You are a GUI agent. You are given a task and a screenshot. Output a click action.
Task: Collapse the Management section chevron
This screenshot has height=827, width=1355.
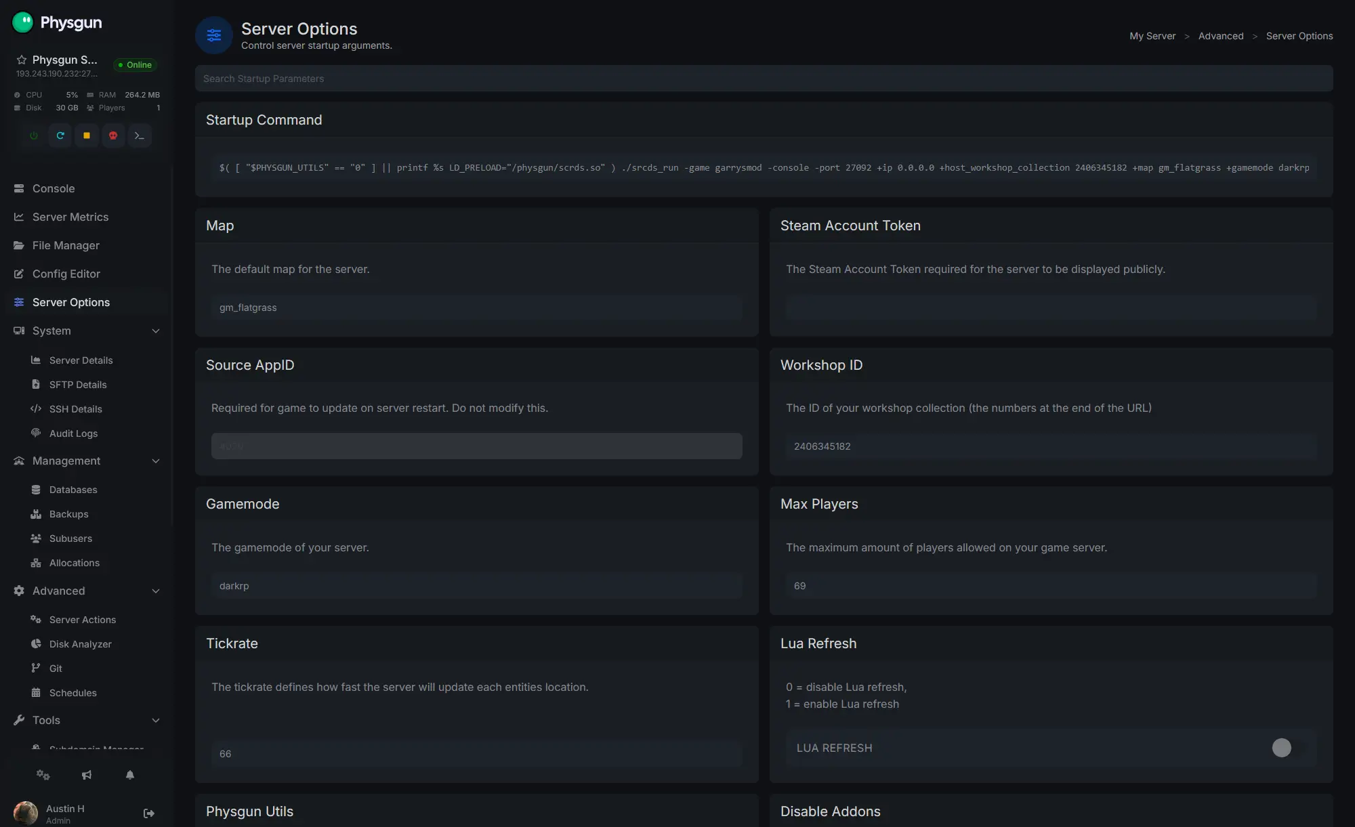pyautogui.click(x=156, y=461)
